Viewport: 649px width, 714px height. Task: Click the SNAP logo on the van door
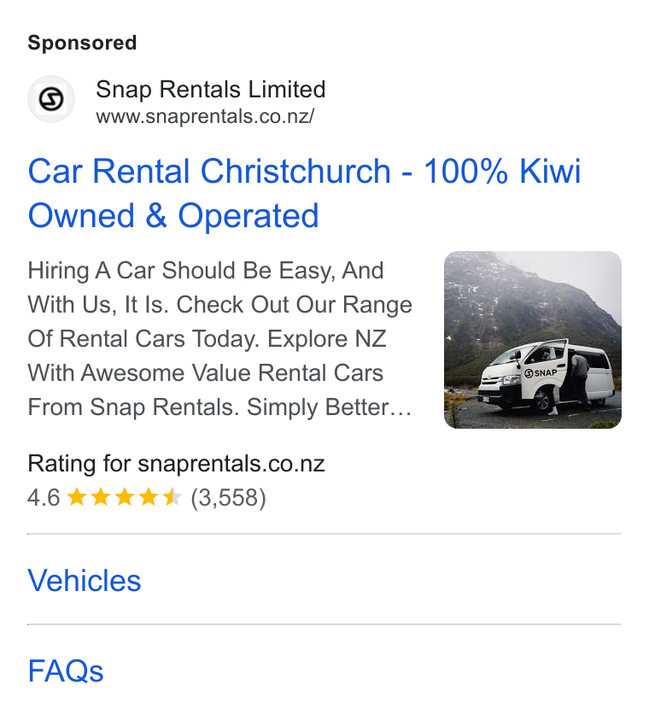(541, 373)
